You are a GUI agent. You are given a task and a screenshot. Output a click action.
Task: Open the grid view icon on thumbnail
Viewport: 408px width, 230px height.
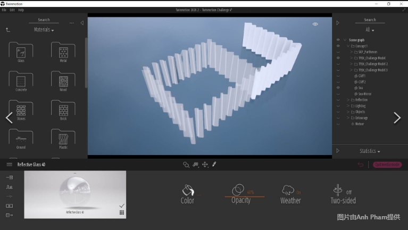121,212
